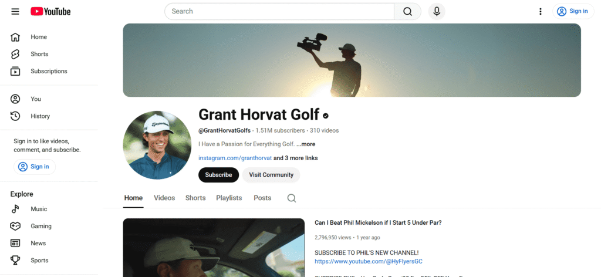The height and width of the screenshot is (277, 601).
Task: Click the top-right Sign in button
Action: (573, 12)
